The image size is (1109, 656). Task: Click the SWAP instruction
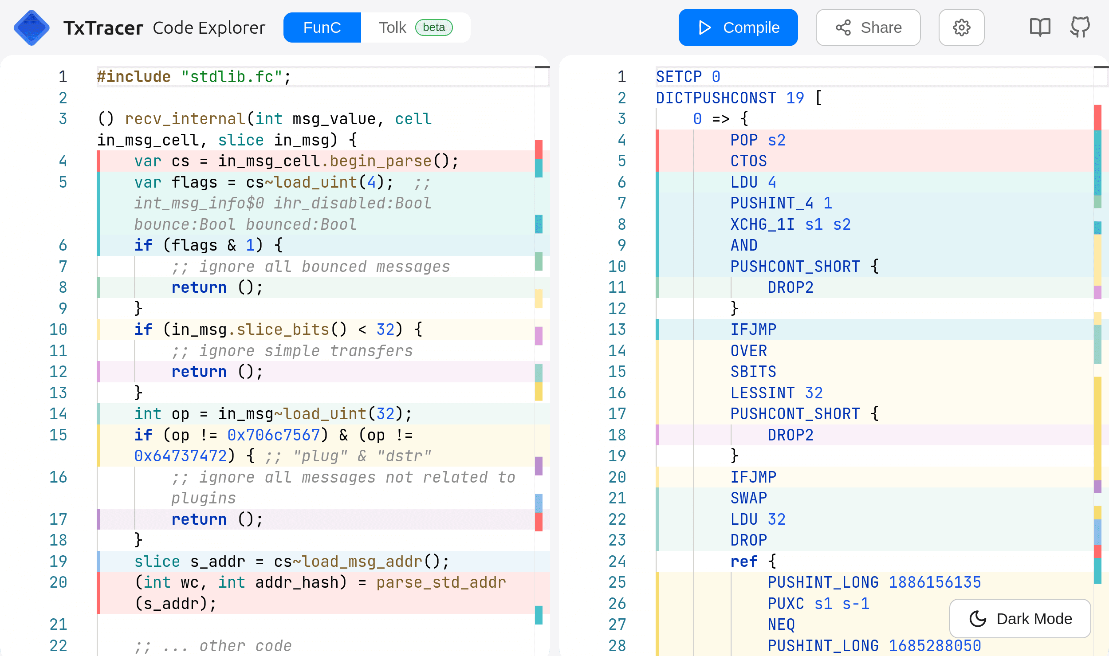coord(749,498)
